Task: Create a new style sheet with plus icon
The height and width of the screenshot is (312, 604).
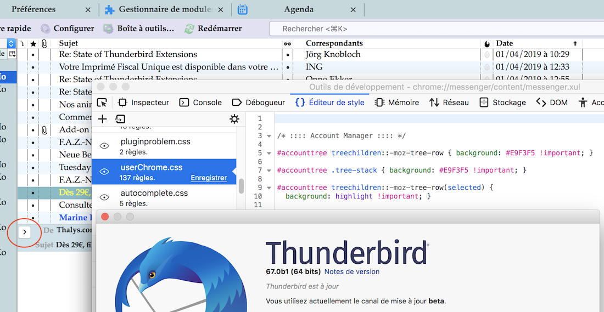Action: tap(102, 119)
